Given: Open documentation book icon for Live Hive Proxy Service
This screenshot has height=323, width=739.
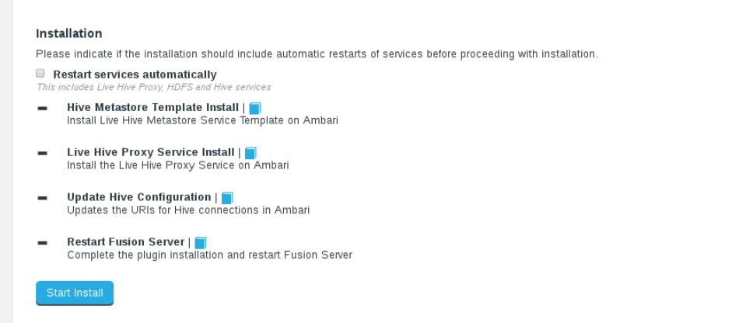Looking at the screenshot, I should pyautogui.click(x=250, y=153).
